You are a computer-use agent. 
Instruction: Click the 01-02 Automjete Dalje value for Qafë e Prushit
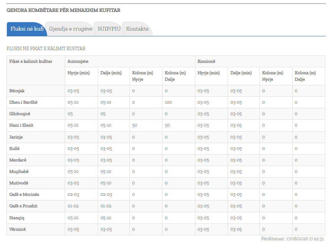[106, 206]
